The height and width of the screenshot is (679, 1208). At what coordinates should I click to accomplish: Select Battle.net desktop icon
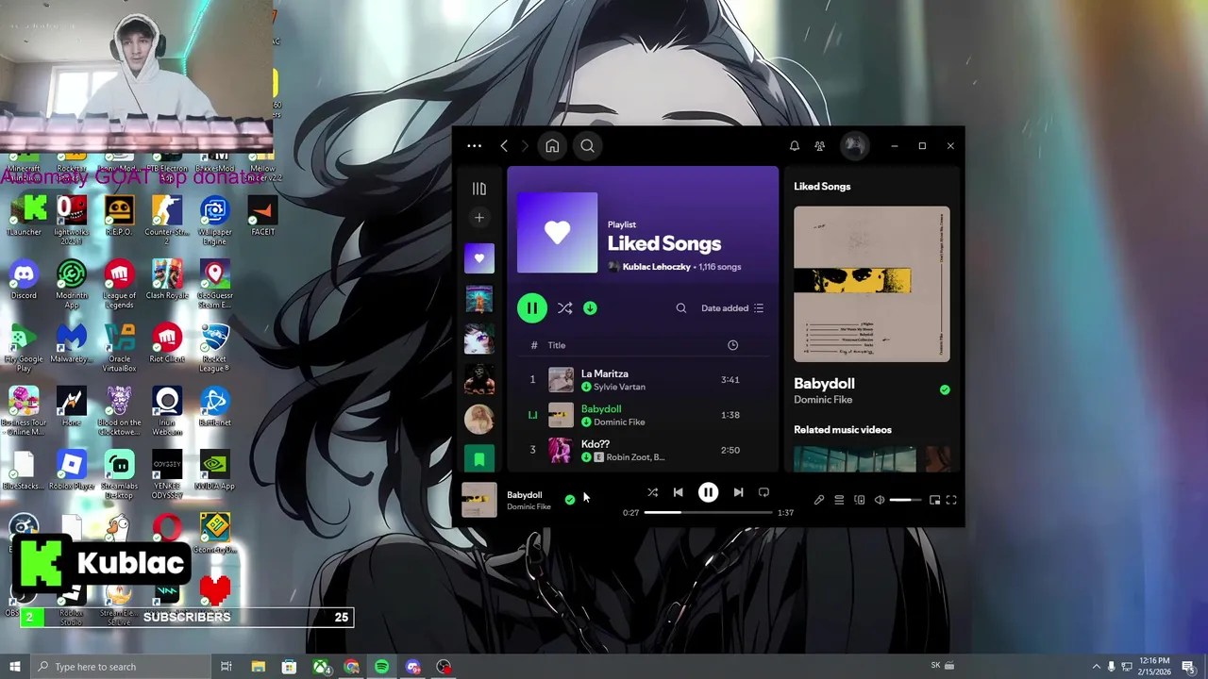click(214, 407)
